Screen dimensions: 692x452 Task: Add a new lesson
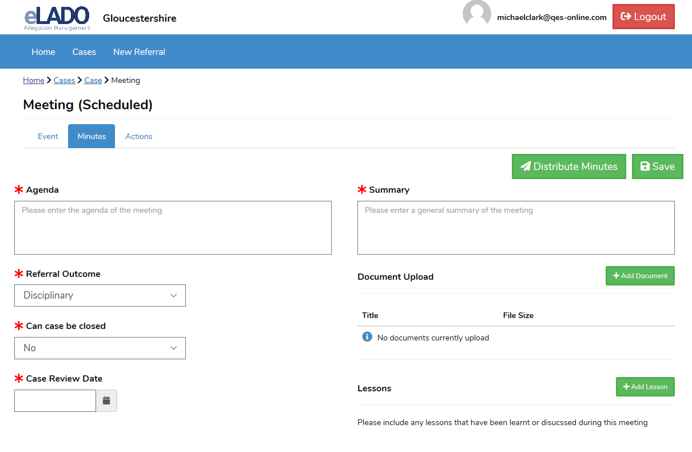point(645,387)
